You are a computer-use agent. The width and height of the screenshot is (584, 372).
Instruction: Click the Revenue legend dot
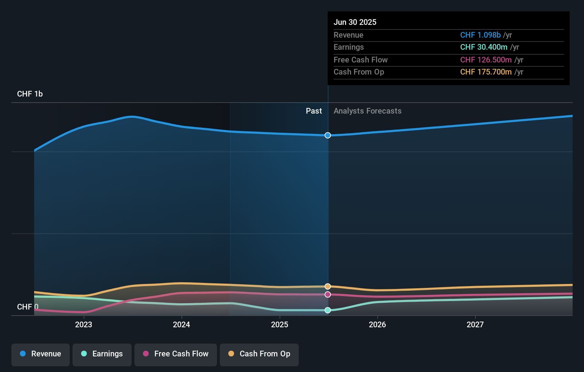click(x=23, y=354)
